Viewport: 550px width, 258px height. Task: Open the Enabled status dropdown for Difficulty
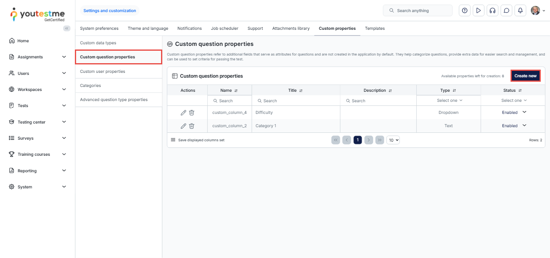tap(524, 112)
